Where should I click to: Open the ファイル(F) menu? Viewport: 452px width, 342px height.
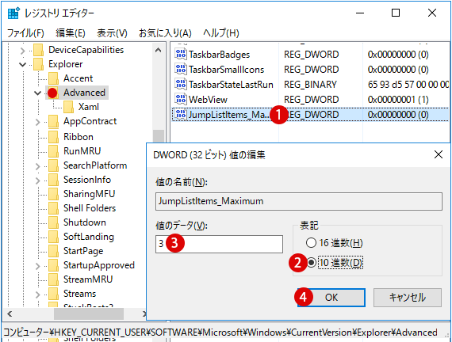tap(25, 33)
